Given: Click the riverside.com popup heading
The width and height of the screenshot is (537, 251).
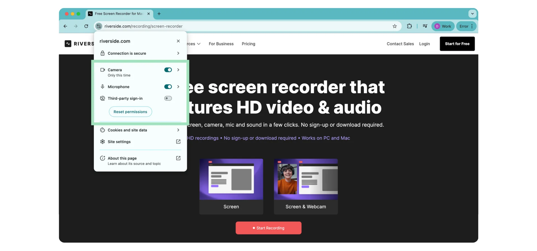Looking at the screenshot, I should 115,41.
